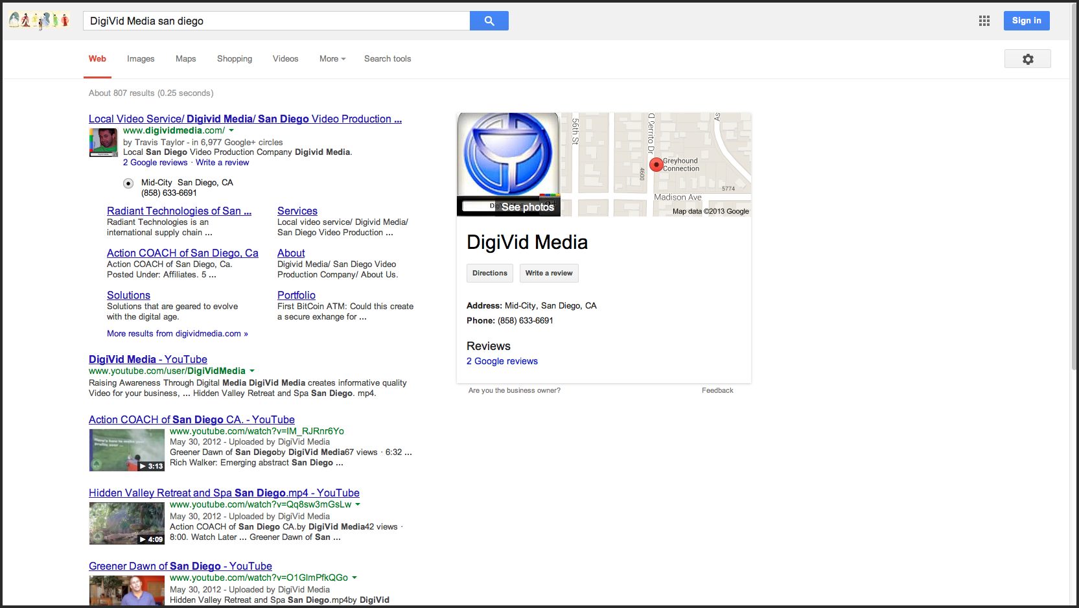This screenshot has height=608, width=1079.
Task: Open Search tools options
Action: coord(388,59)
